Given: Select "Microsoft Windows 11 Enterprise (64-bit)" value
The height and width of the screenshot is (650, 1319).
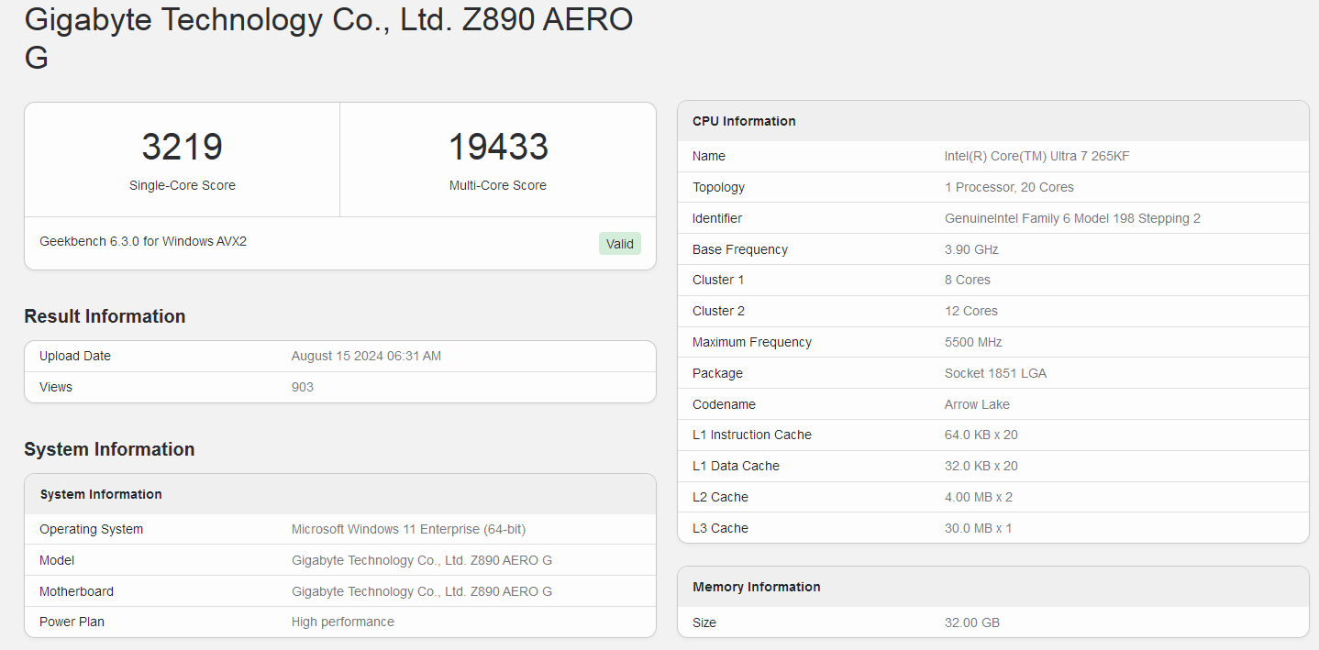Looking at the screenshot, I should pyautogui.click(x=408, y=529).
